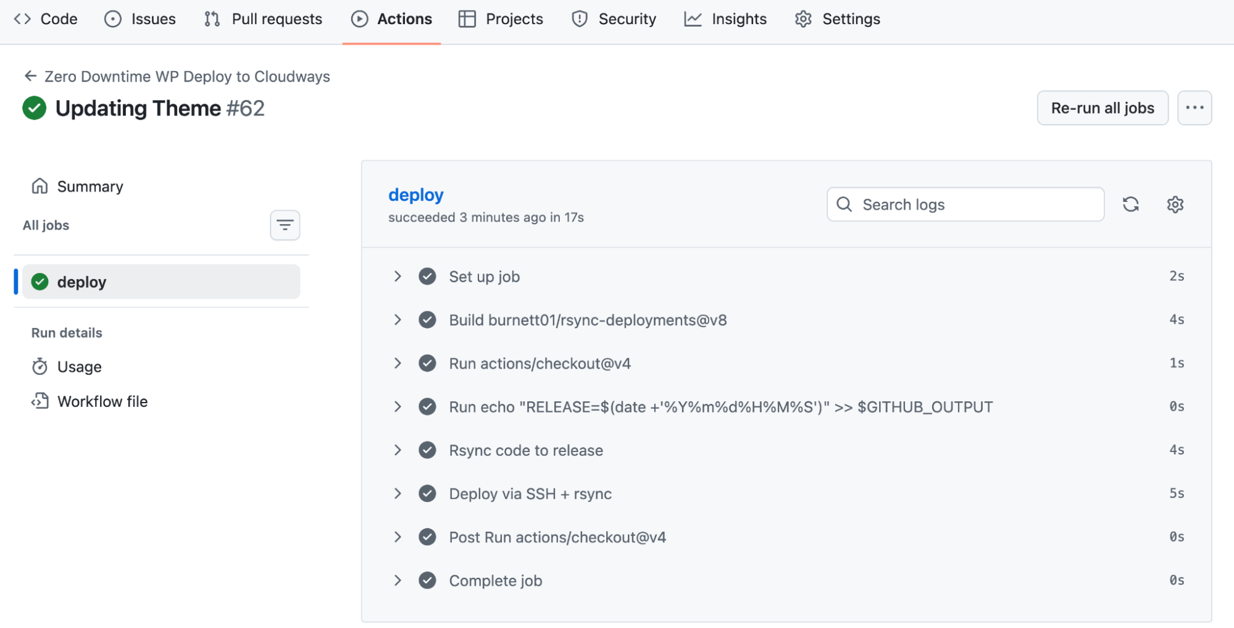Viewport: 1234px width, 628px height.
Task: Click the "All jobs" section label
Action: (46, 225)
